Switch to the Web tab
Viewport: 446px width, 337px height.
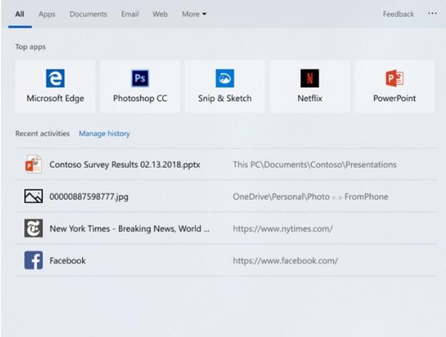(160, 14)
